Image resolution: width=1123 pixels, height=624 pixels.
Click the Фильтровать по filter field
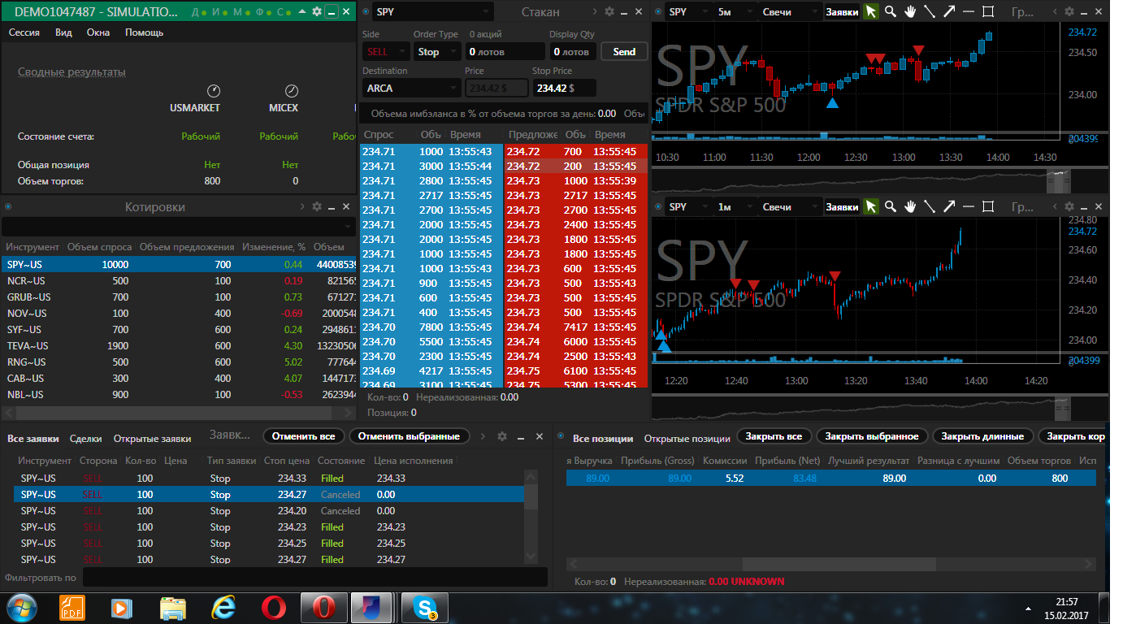(314, 578)
